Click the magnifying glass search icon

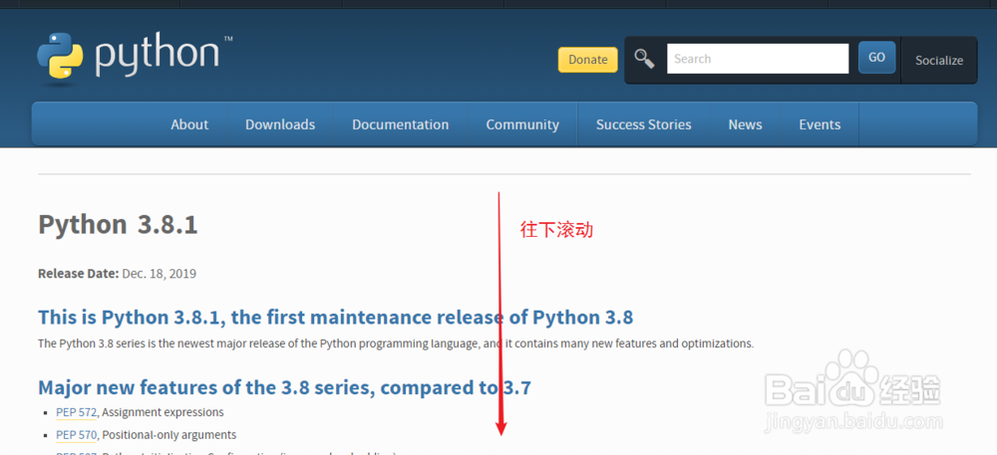[644, 59]
